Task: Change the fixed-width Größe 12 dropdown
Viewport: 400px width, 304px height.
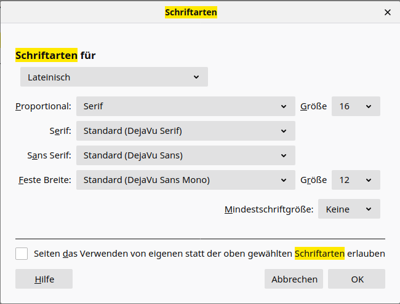Action: 356,180
